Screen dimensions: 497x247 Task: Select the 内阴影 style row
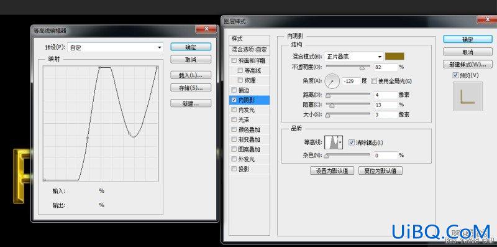[x=249, y=100]
